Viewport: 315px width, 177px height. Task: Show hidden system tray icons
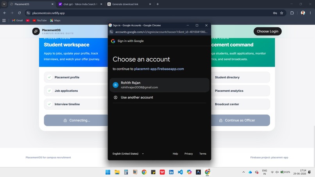click(x=243, y=172)
